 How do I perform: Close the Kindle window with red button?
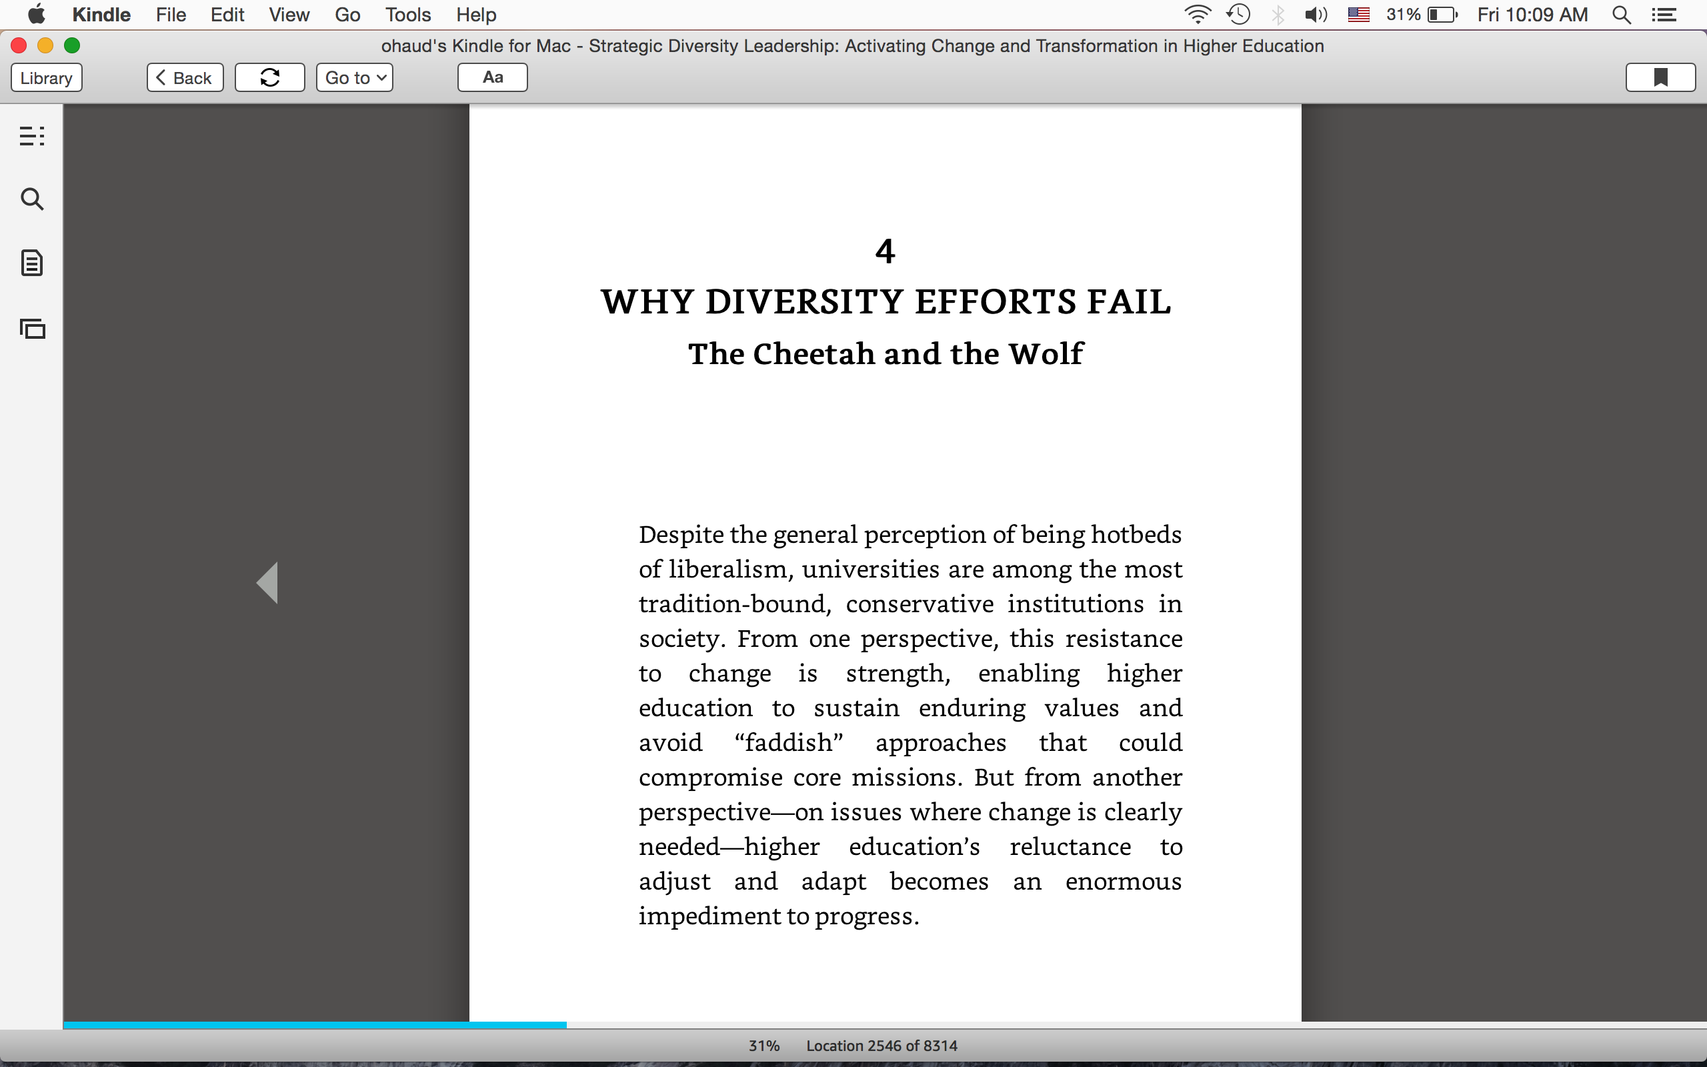(19, 46)
